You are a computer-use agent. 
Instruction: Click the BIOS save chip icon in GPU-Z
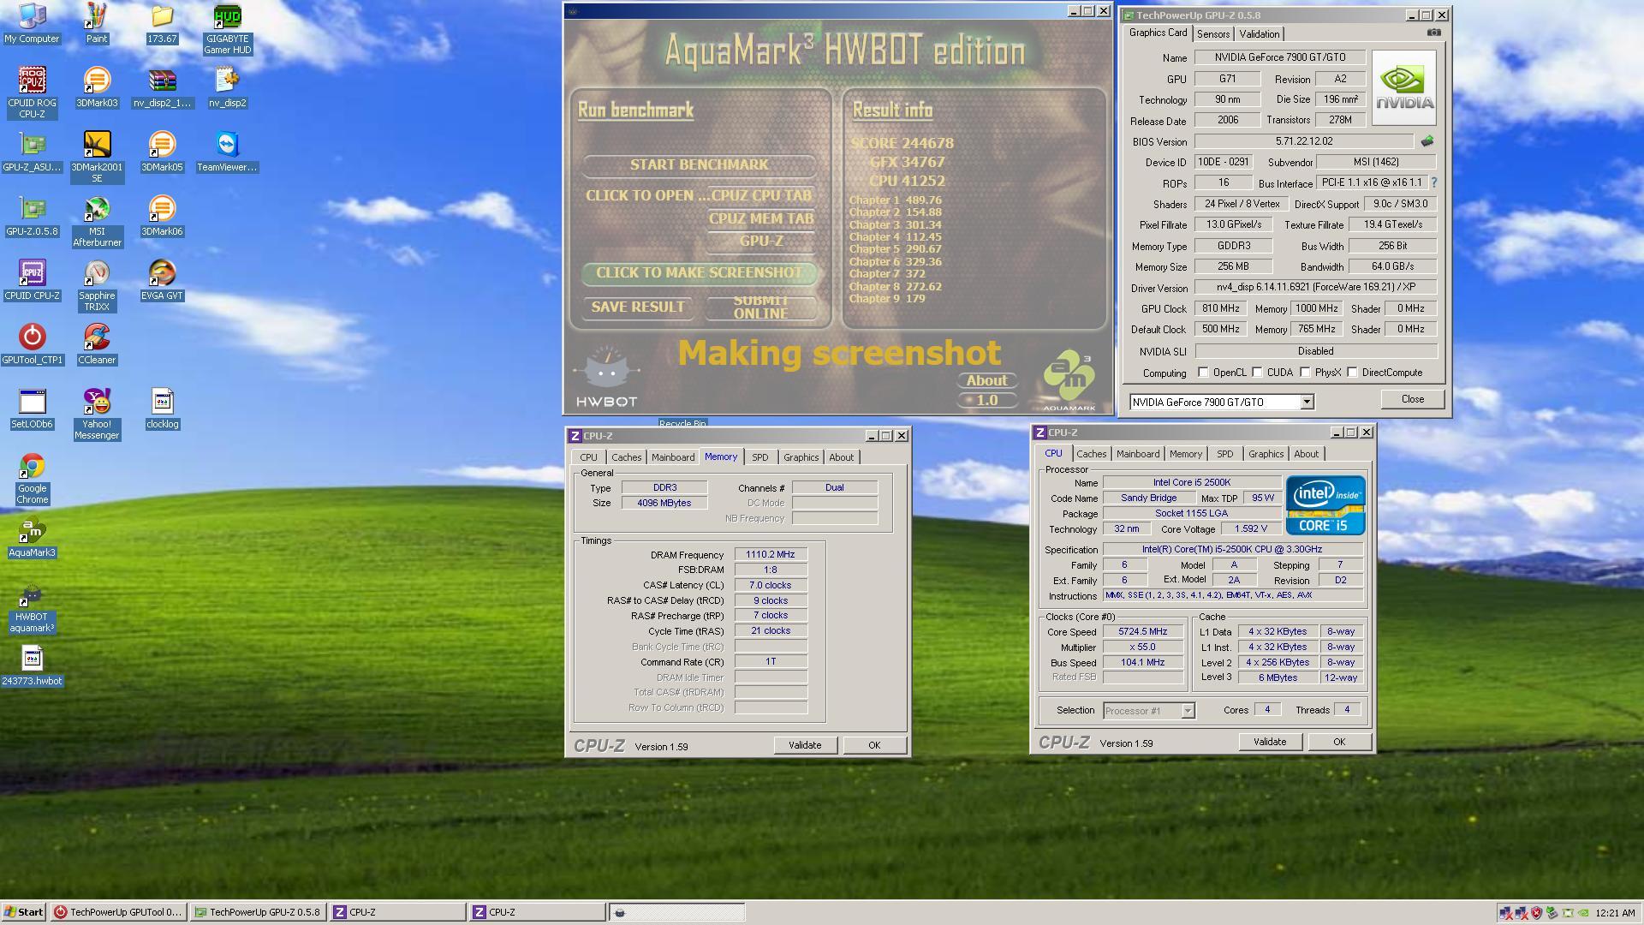pos(1427,141)
